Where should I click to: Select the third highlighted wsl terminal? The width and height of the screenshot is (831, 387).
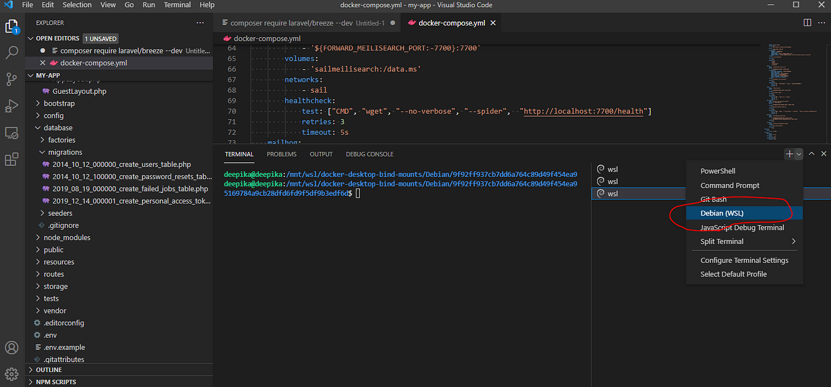(639, 193)
